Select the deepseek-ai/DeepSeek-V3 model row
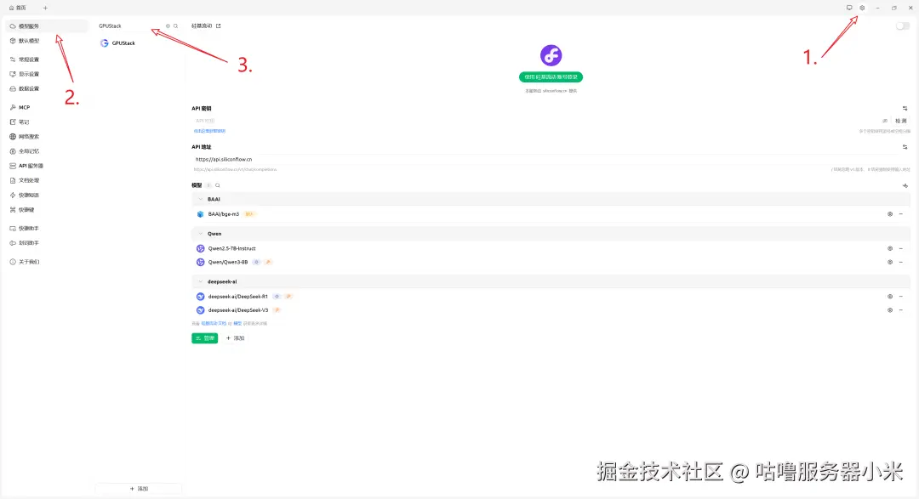This screenshot has width=919, height=499. 551,309
